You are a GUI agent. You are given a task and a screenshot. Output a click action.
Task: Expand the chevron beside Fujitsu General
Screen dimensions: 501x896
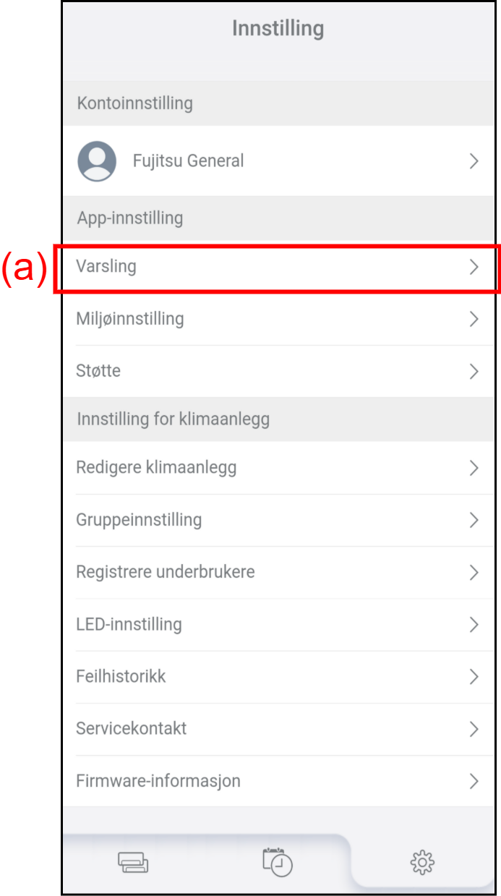pos(474,161)
